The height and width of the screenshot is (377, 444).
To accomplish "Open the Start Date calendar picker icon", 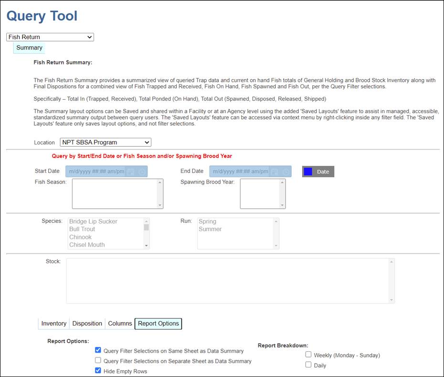I will click(x=131, y=172).
